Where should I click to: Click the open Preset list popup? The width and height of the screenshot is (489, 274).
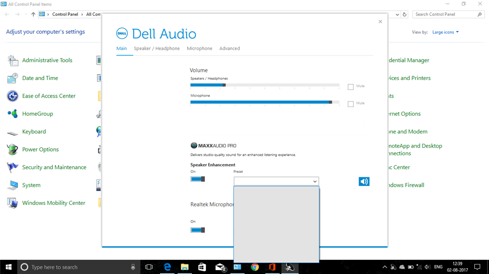pos(276,224)
